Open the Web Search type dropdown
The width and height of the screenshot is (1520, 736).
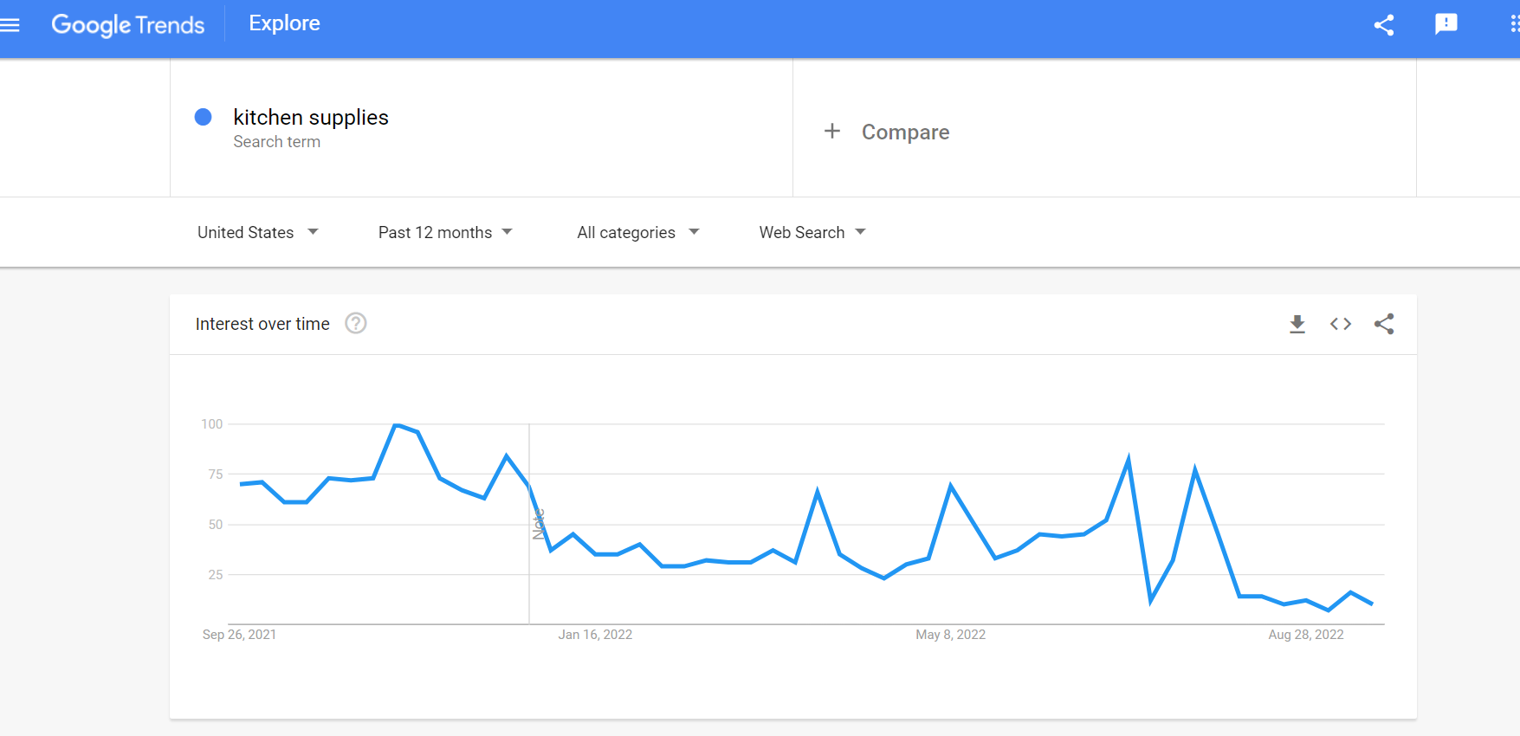point(812,232)
